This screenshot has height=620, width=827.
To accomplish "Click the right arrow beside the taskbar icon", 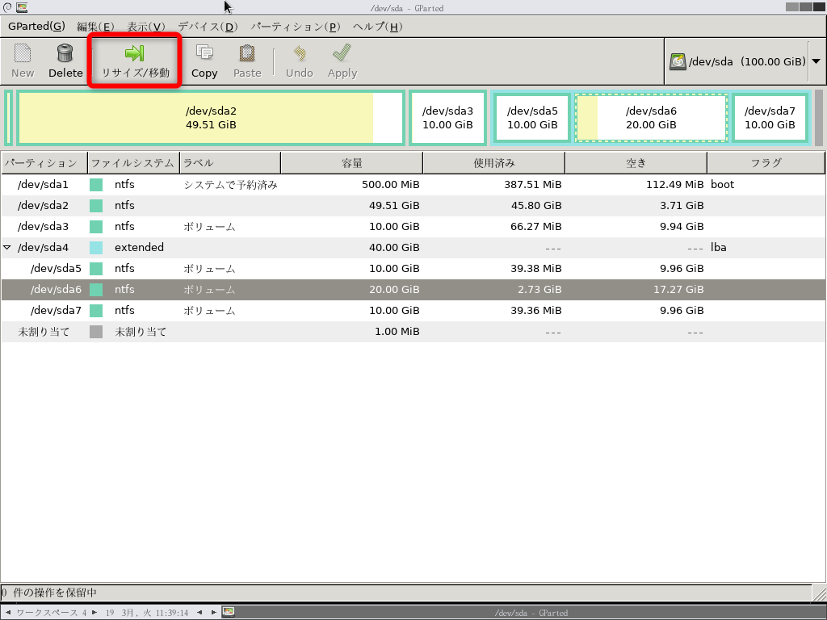I will pyautogui.click(x=213, y=613).
